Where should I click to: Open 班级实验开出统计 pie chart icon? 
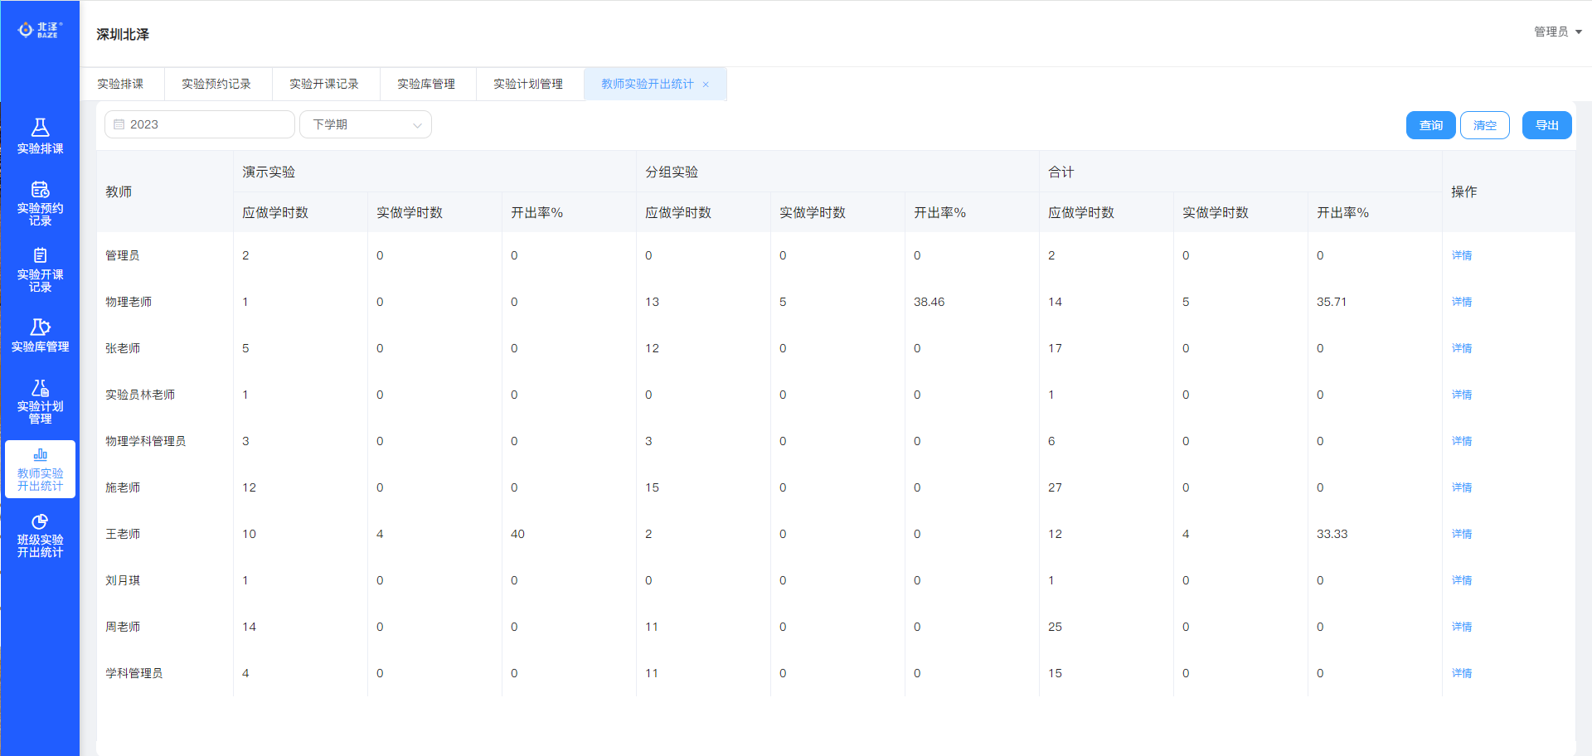coord(40,521)
